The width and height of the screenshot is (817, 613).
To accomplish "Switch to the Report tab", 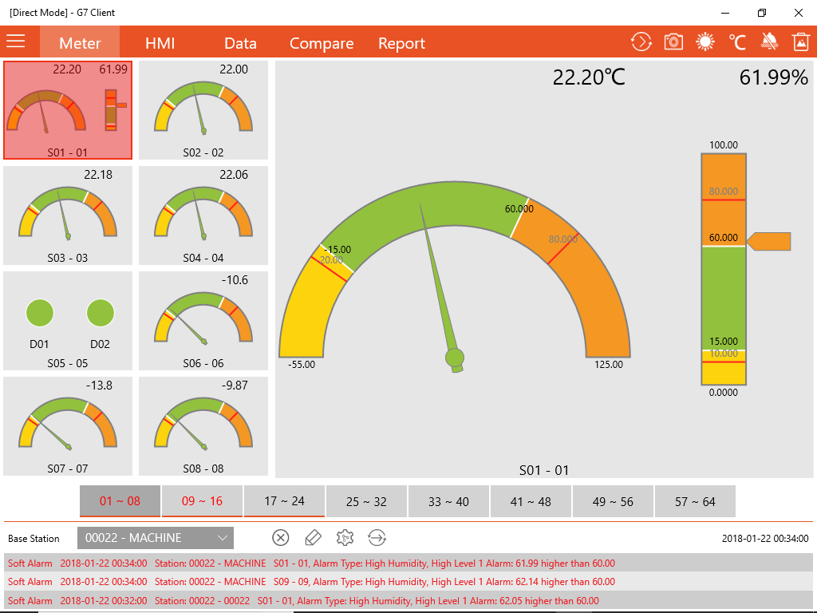I will pos(401,44).
